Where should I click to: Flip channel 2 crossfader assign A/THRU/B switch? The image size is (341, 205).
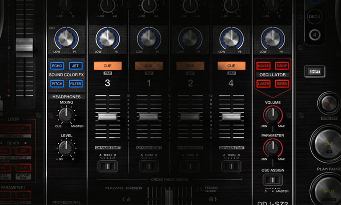tap(190, 166)
